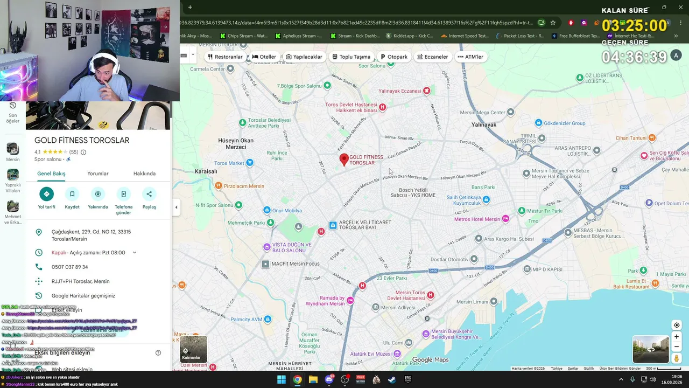Click the browser address bar URL

(356, 23)
